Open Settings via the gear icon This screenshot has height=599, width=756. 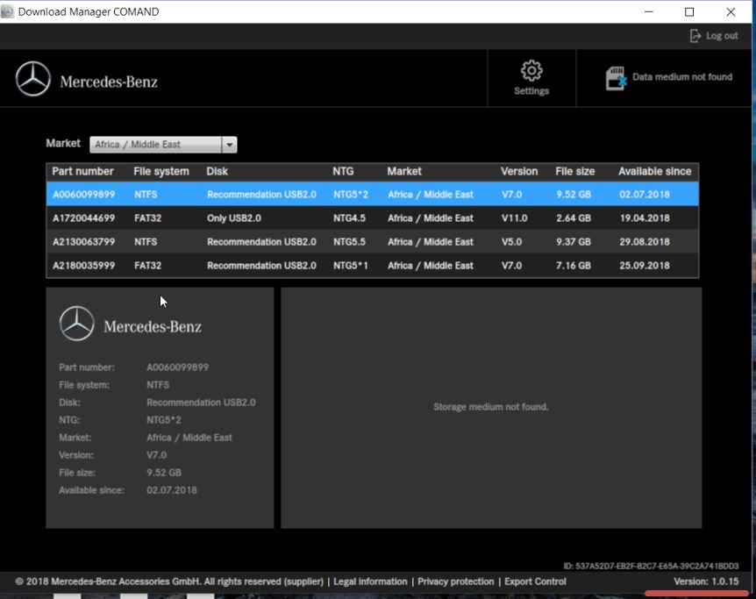point(531,70)
